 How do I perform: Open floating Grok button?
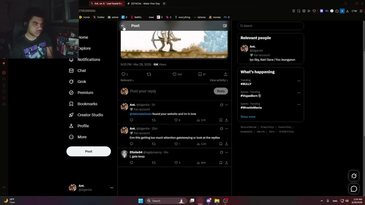pos(354,176)
